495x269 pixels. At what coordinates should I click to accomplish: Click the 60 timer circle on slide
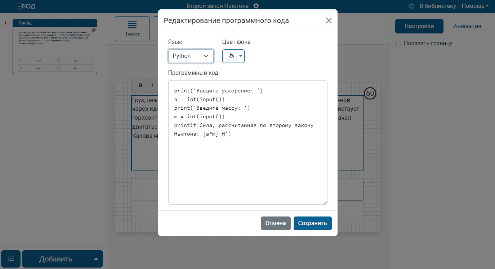[370, 94]
